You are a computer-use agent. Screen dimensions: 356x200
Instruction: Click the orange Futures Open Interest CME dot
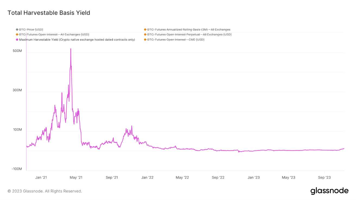(145, 40)
